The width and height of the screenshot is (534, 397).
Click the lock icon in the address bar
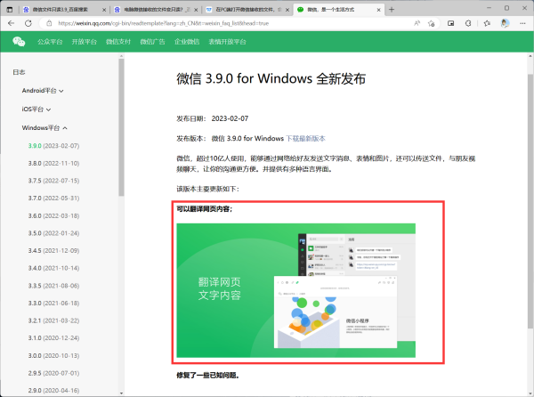pyautogui.click(x=51, y=22)
